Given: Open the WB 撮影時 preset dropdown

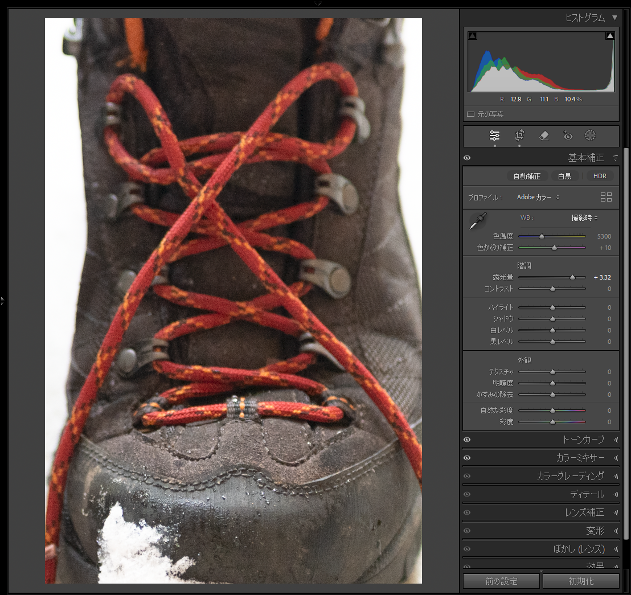Looking at the screenshot, I should [584, 218].
